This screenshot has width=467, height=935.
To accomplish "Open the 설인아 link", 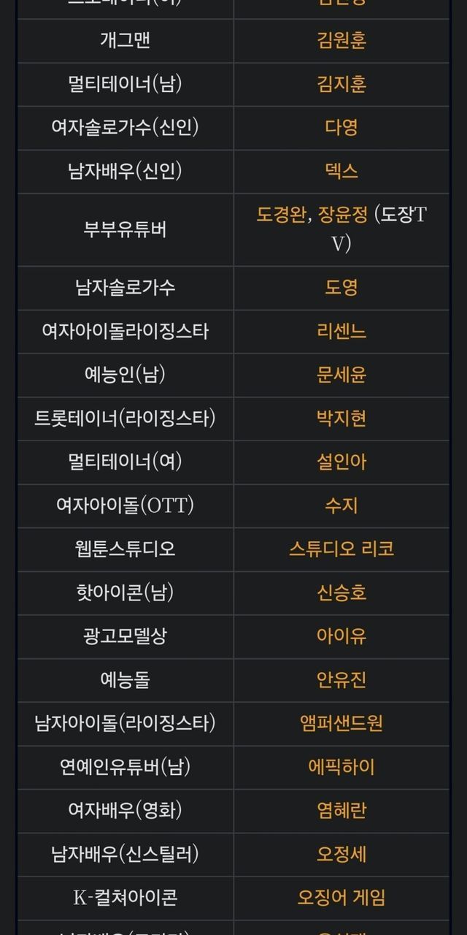I will coord(341,462).
